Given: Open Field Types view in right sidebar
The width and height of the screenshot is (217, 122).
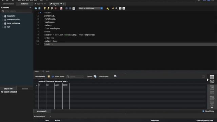Looking at the screenshot, I should click(x=212, y=100).
